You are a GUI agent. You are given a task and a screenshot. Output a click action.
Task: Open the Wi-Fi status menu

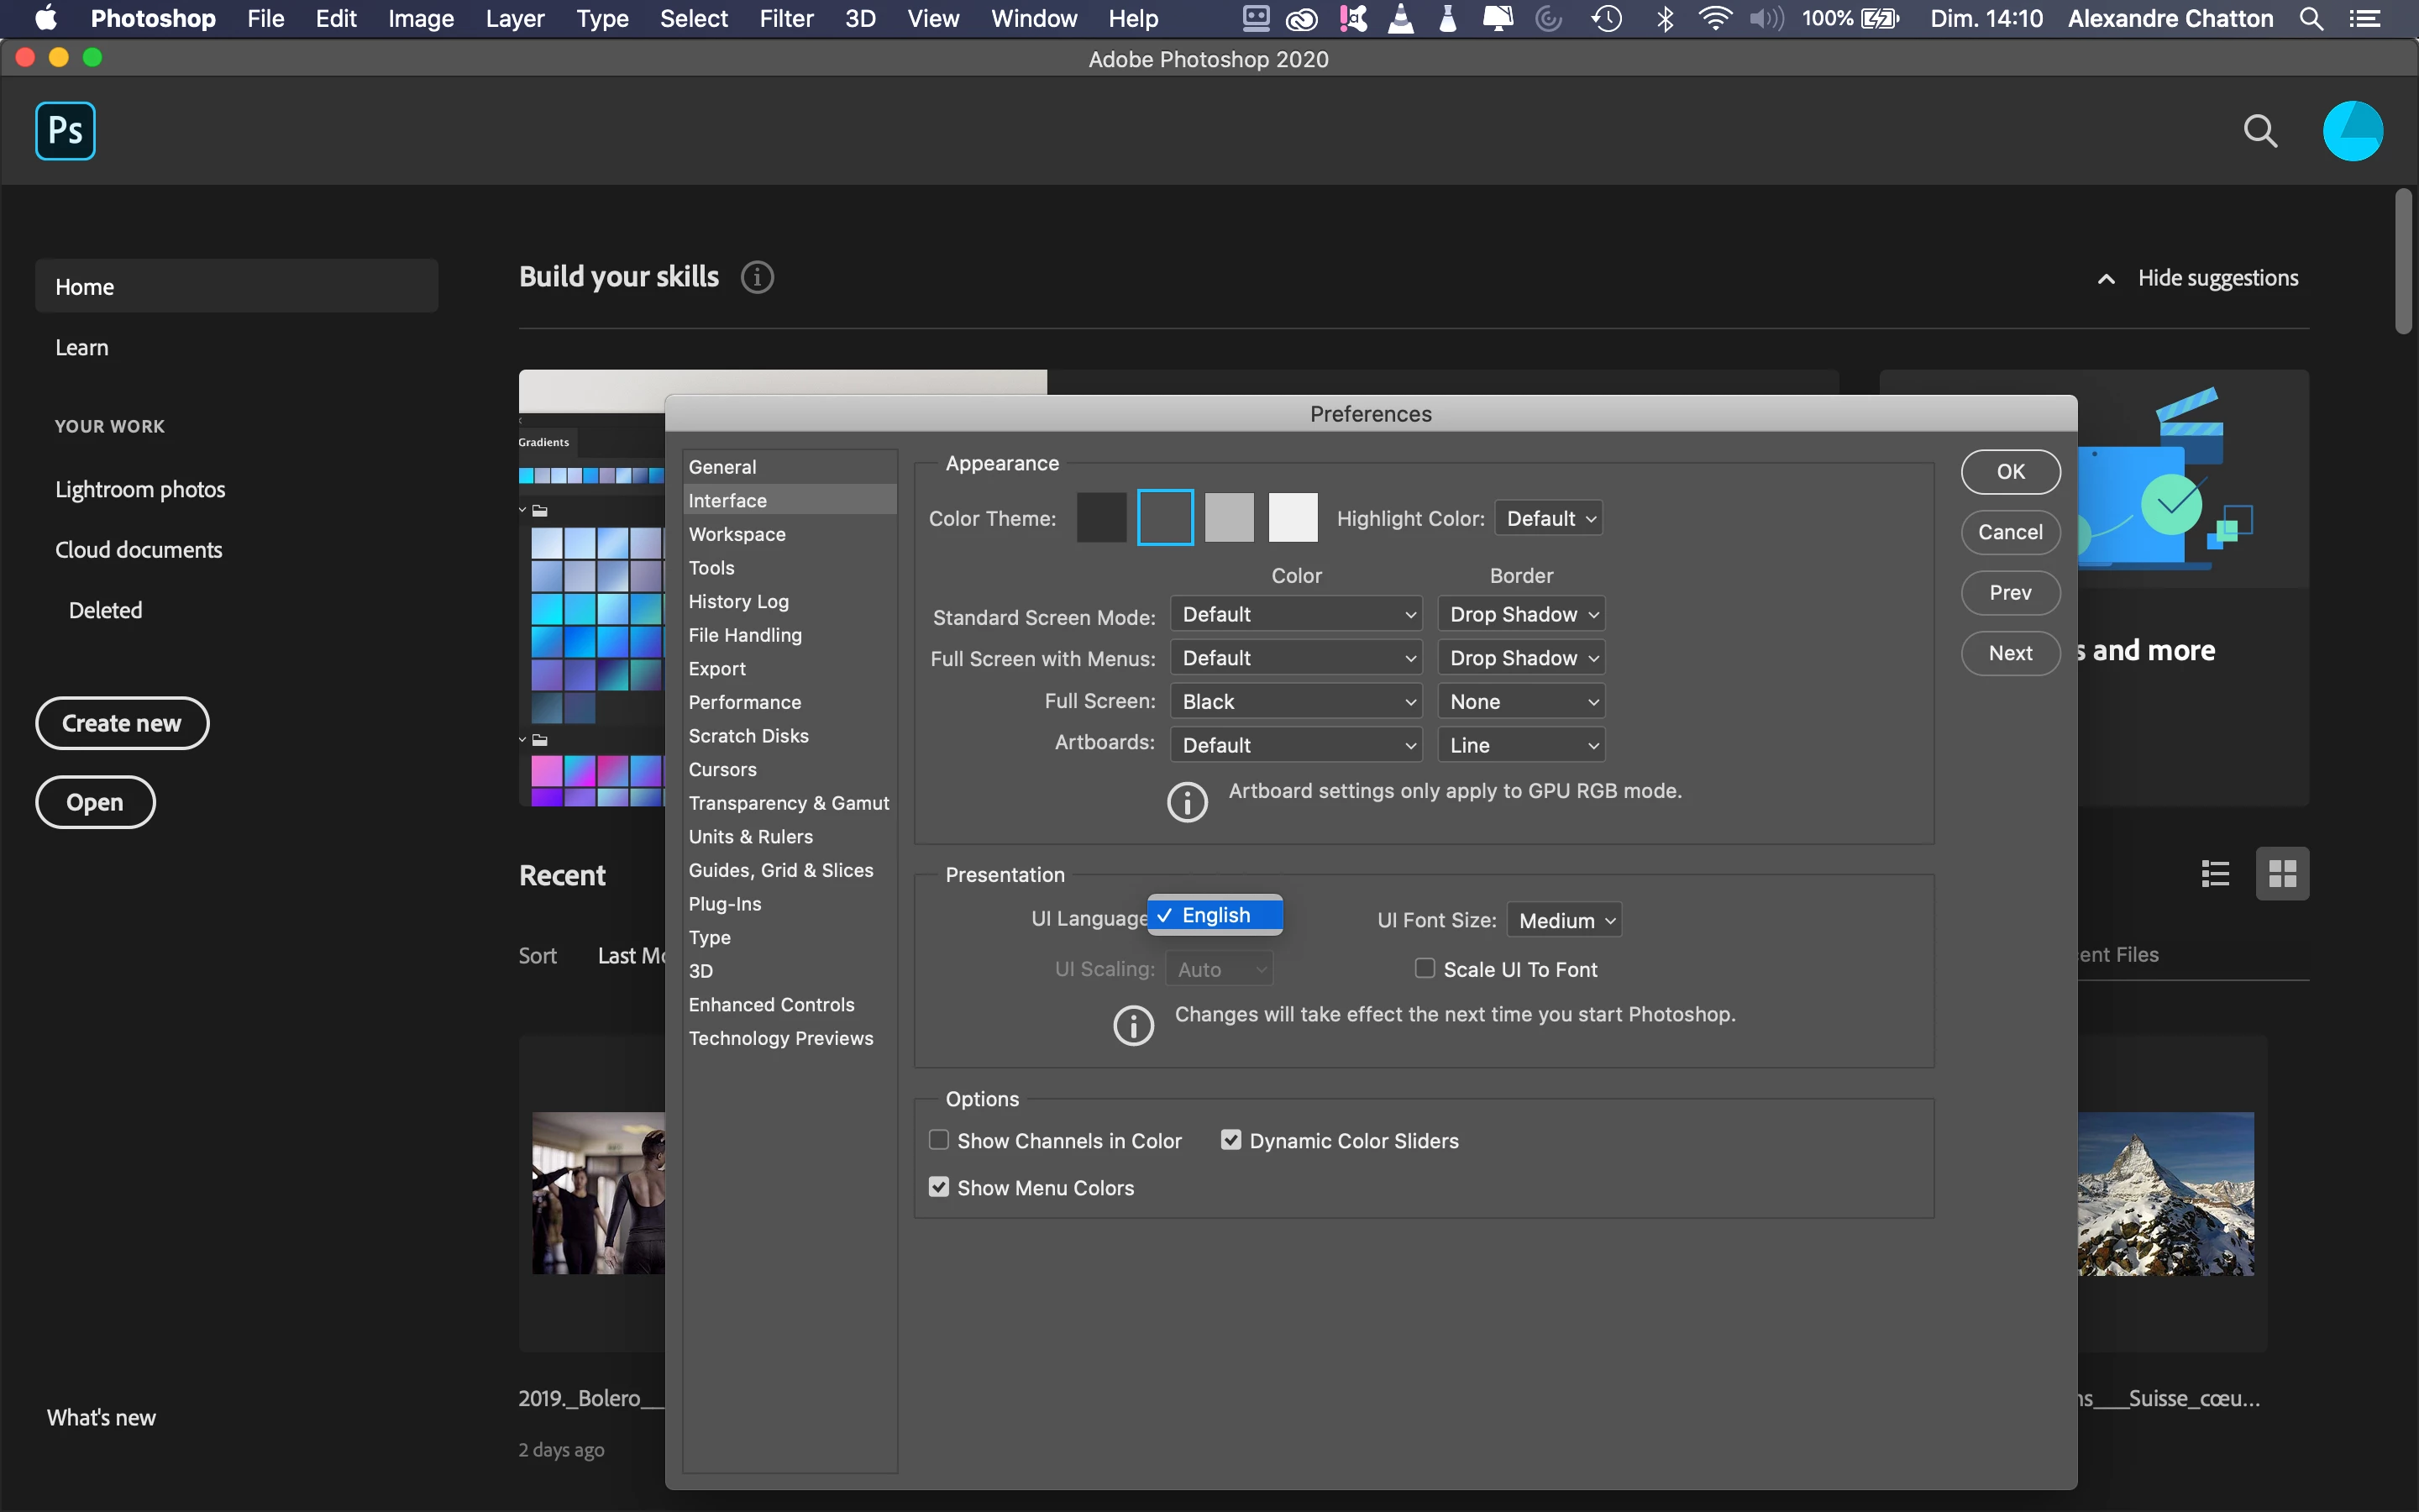tap(1715, 19)
